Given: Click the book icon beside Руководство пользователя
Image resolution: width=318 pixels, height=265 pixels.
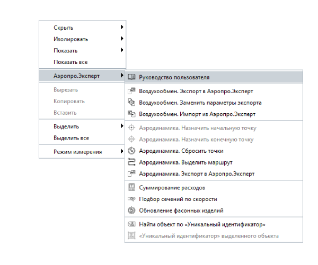Looking at the screenshot, I should [132, 77].
